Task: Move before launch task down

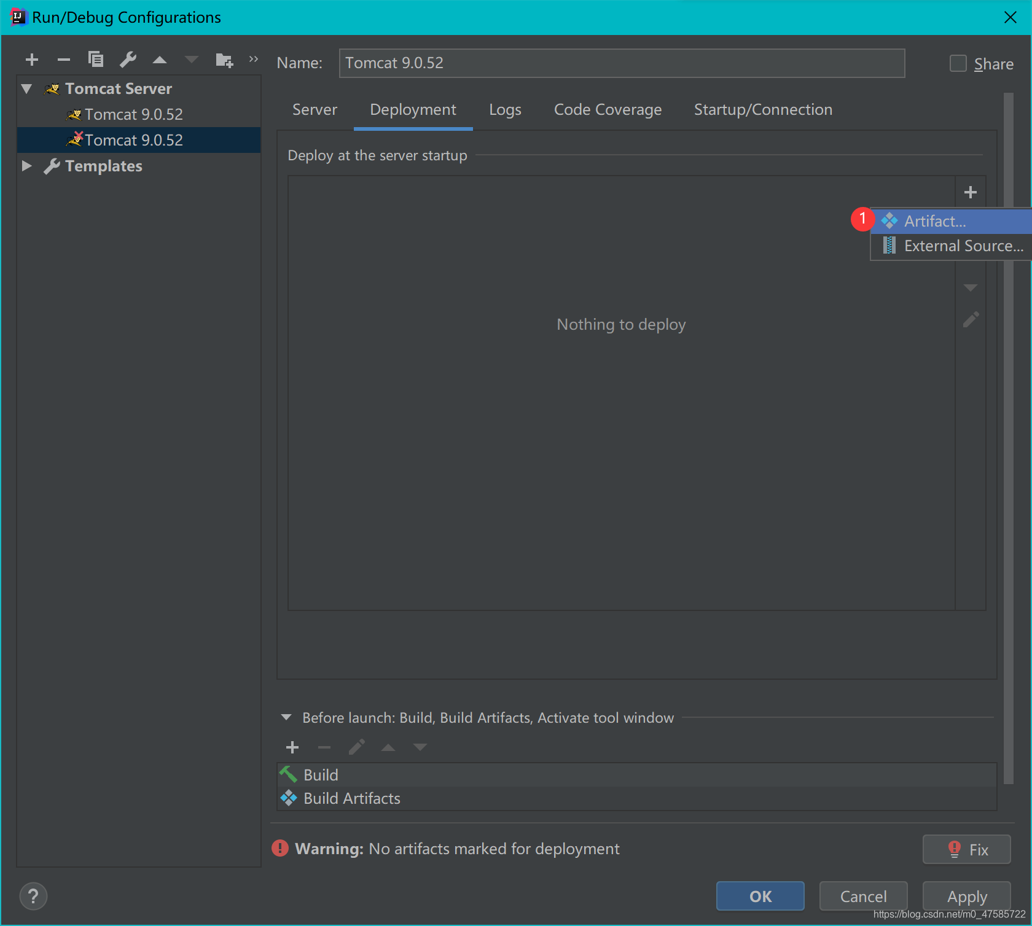Action: pyautogui.click(x=420, y=747)
